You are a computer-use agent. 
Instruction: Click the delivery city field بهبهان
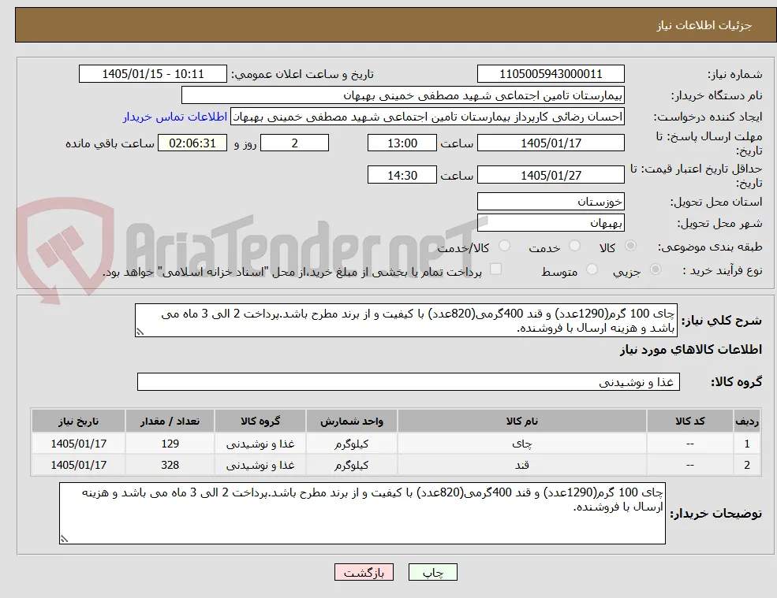tap(551, 223)
